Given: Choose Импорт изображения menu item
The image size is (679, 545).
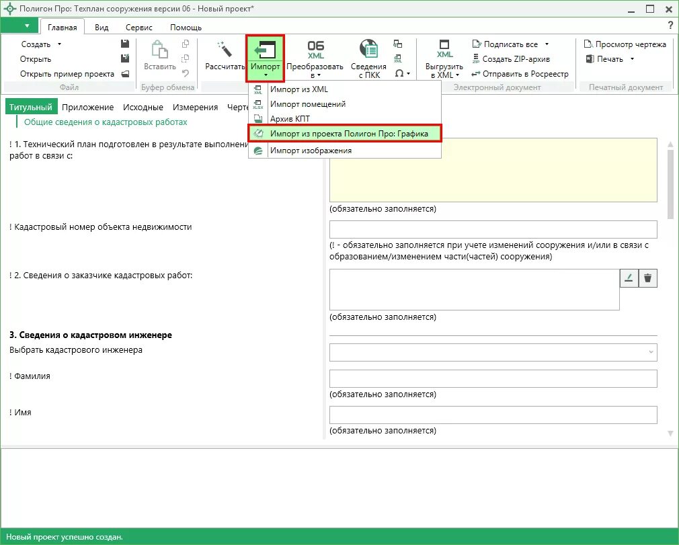Looking at the screenshot, I should click(345, 151).
